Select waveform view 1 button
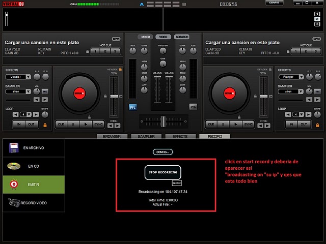This screenshot has width=326, height=244. (317, 14)
